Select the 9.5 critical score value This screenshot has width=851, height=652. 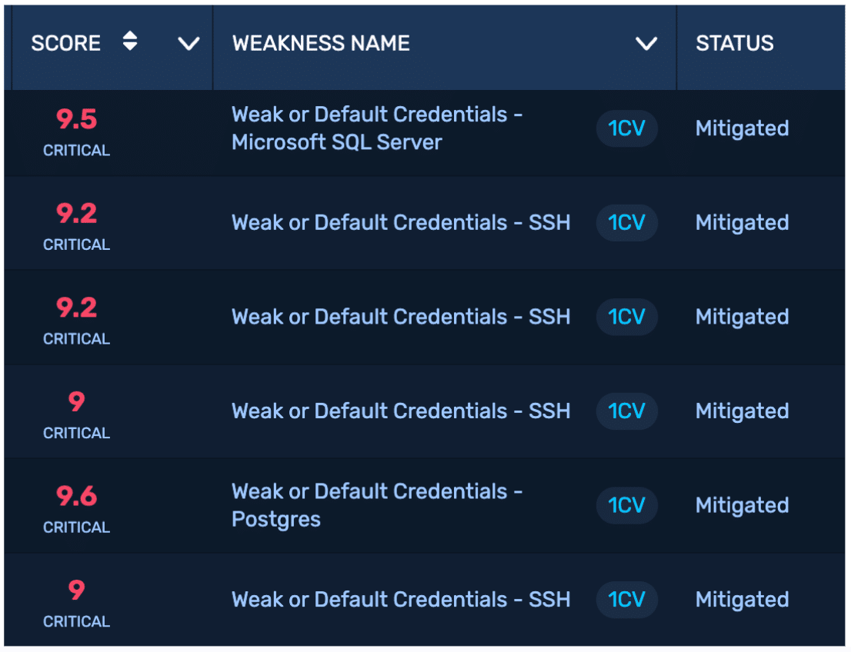[76, 120]
